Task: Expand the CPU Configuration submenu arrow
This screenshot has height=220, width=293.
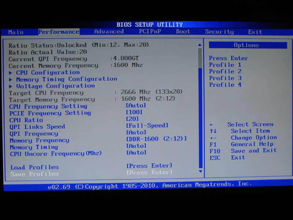Action: (11, 73)
